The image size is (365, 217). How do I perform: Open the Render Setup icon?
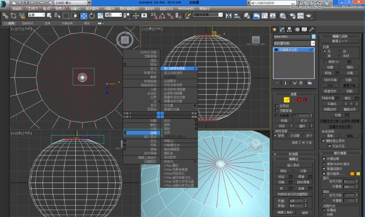point(292,16)
